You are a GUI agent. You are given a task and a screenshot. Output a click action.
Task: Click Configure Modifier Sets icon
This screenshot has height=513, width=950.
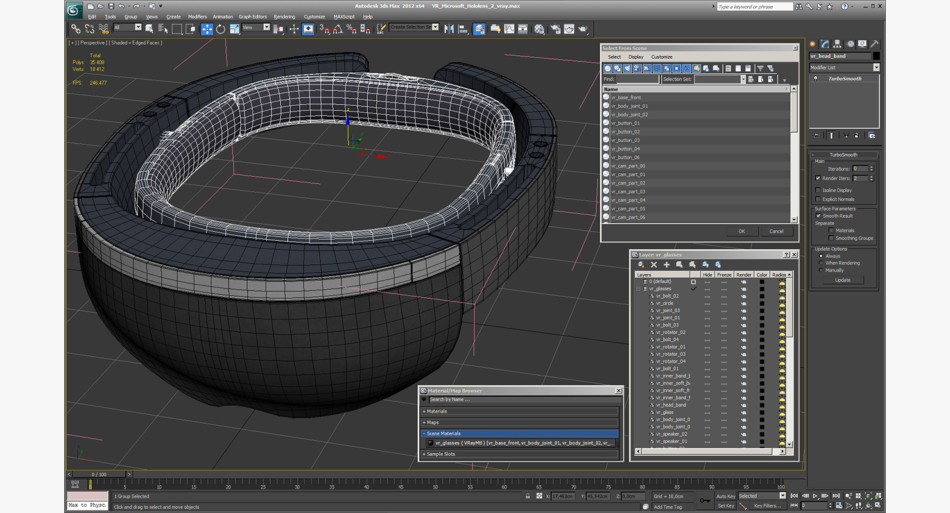coord(872,135)
